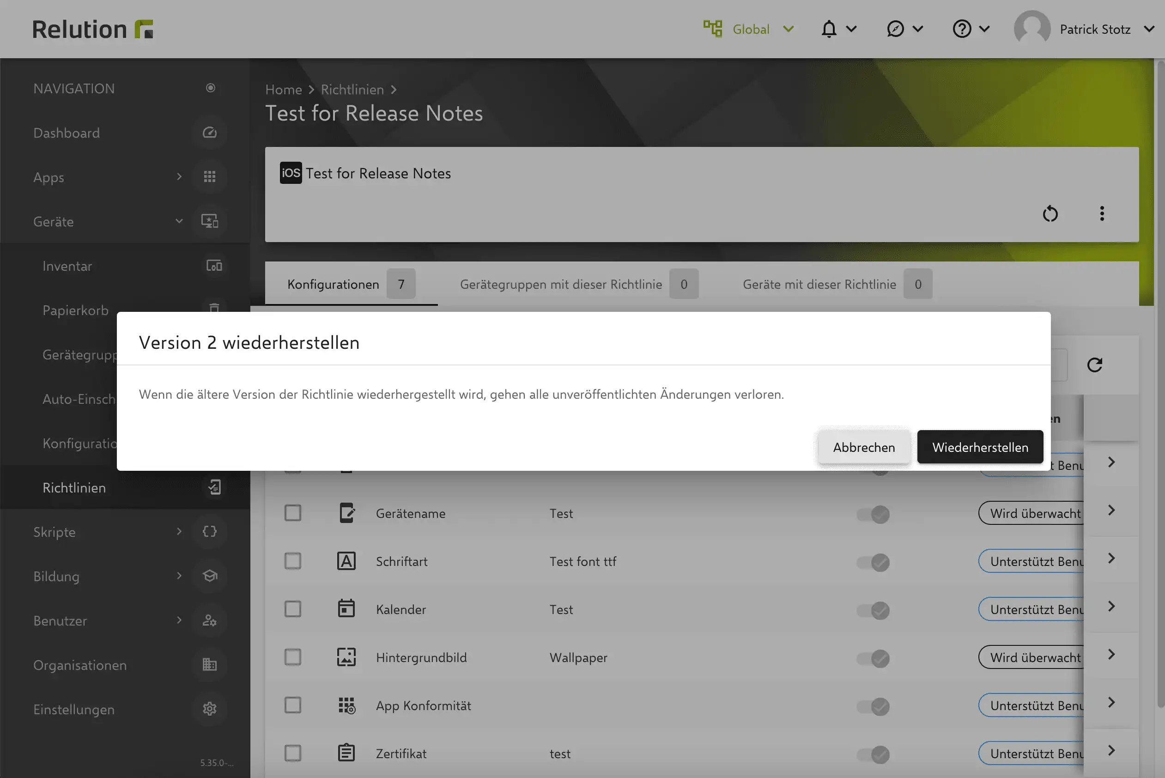The image size is (1165, 778).
Task: Toggle the Schriftart enabled switch
Action: pos(873,562)
